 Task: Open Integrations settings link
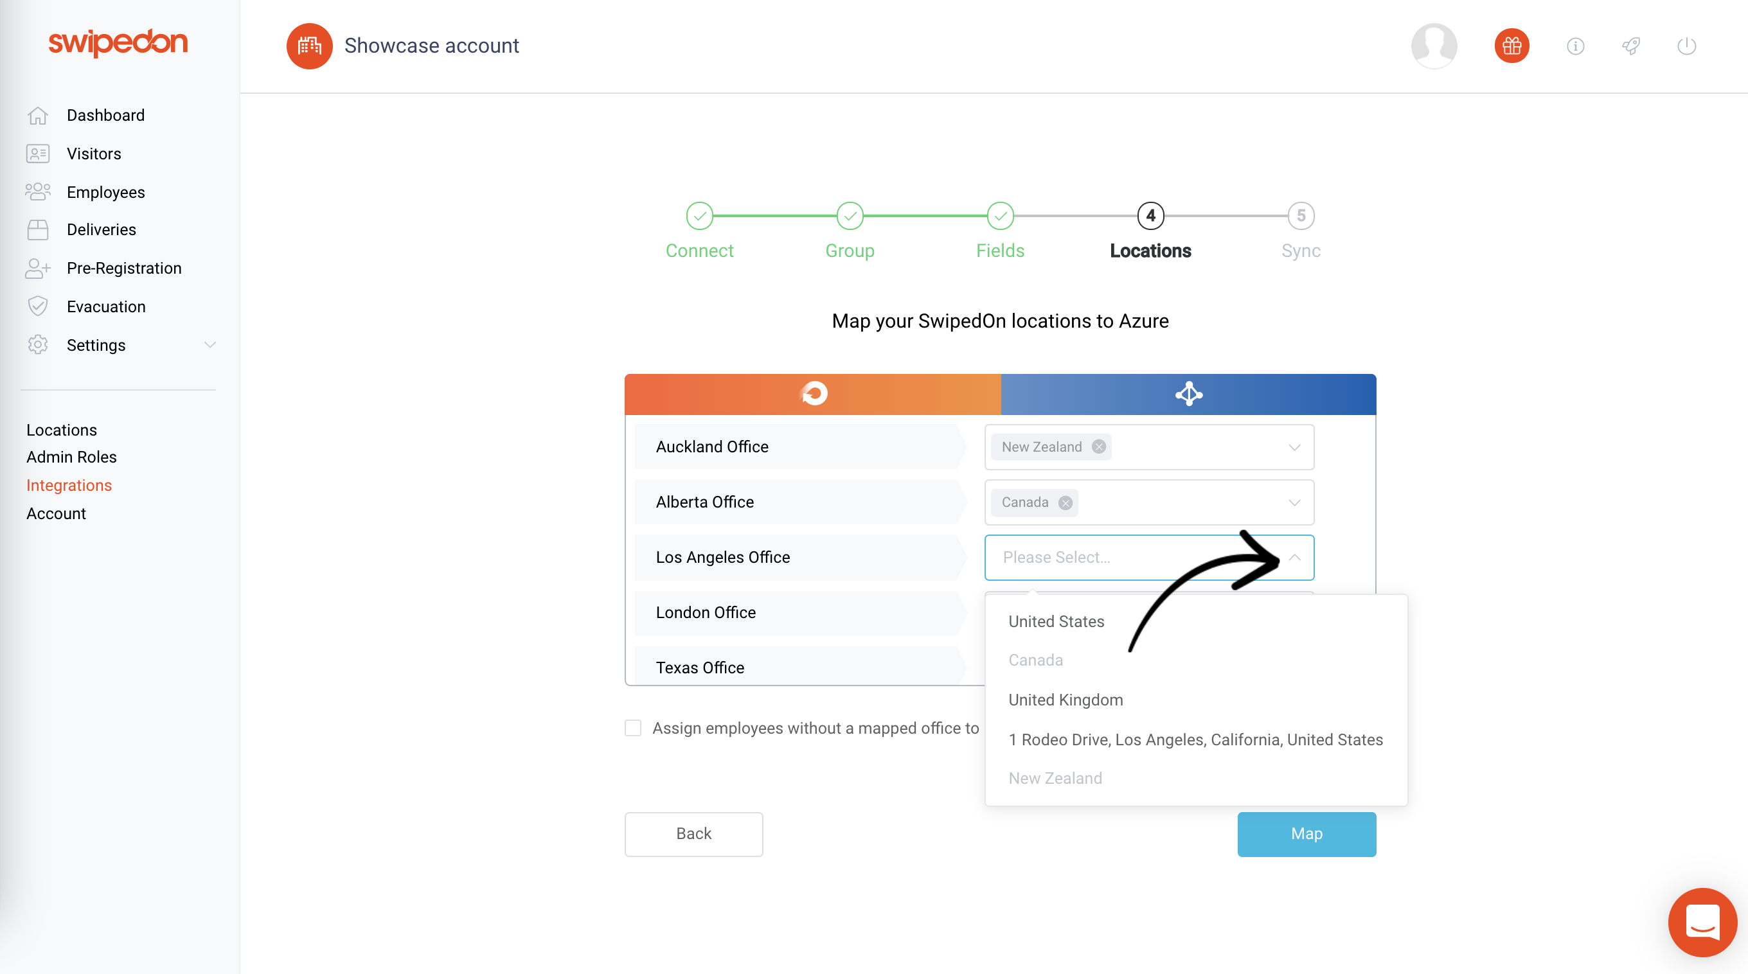pos(69,486)
